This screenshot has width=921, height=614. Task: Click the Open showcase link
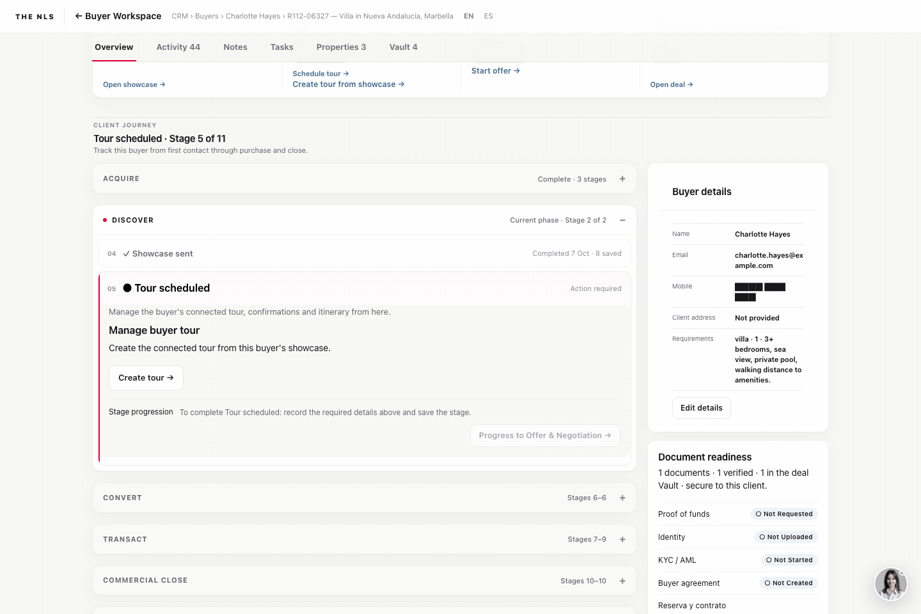pos(134,84)
